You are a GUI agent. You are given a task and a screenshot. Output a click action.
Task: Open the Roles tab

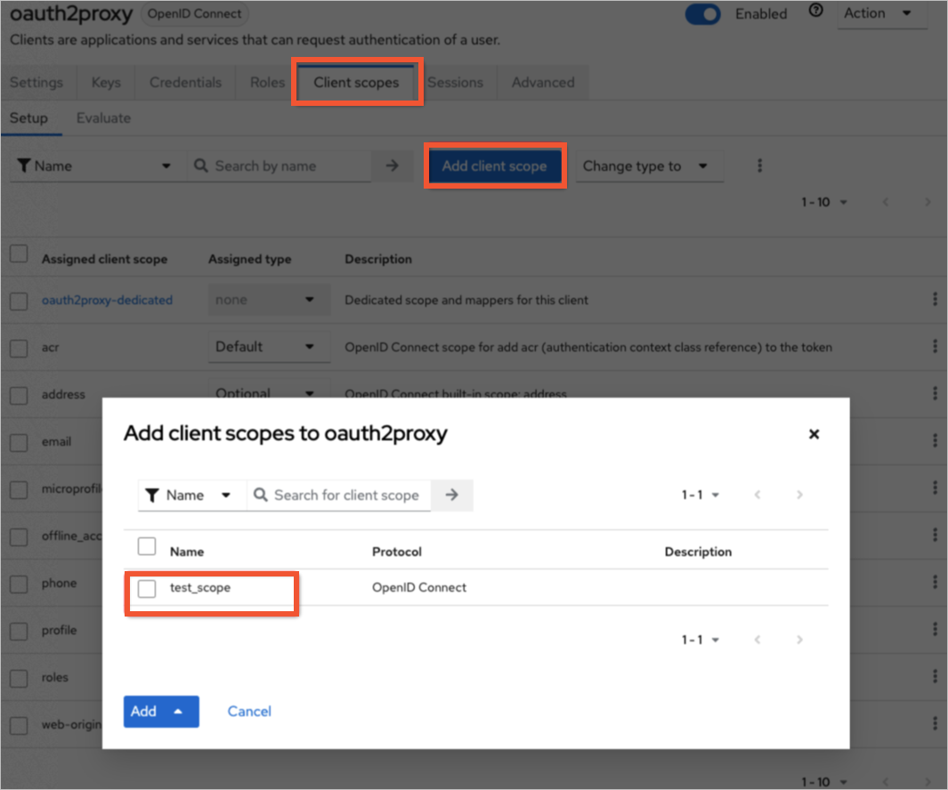pos(267,82)
